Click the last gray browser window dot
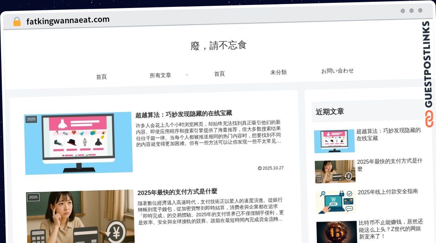Viewport: 436px width, 243px height. [x=420, y=11]
